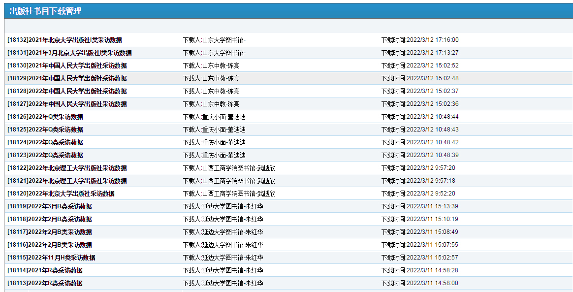
Task: Click entry [18115] 2022年11月H类采访数据
Action: pyautogui.click(x=51, y=258)
